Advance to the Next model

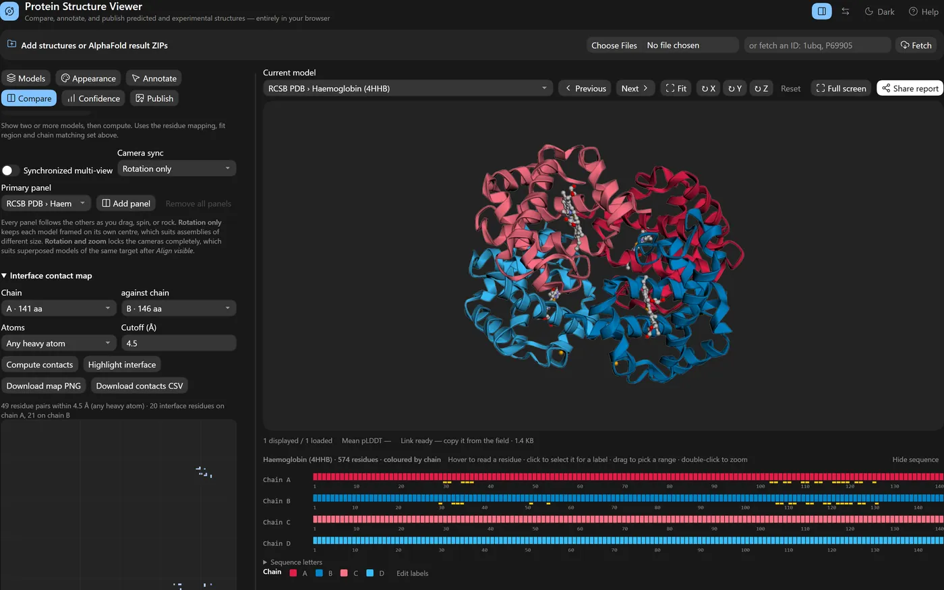coord(635,88)
